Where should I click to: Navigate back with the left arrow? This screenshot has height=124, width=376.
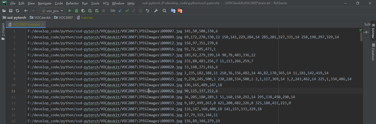tap(26, 11)
